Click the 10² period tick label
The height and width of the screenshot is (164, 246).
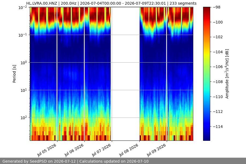click(24, 118)
